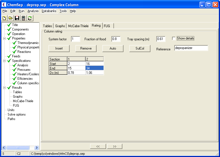220x157 pixels.
Task: Select Operation in the navigation tree
Action: tap(19, 34)
